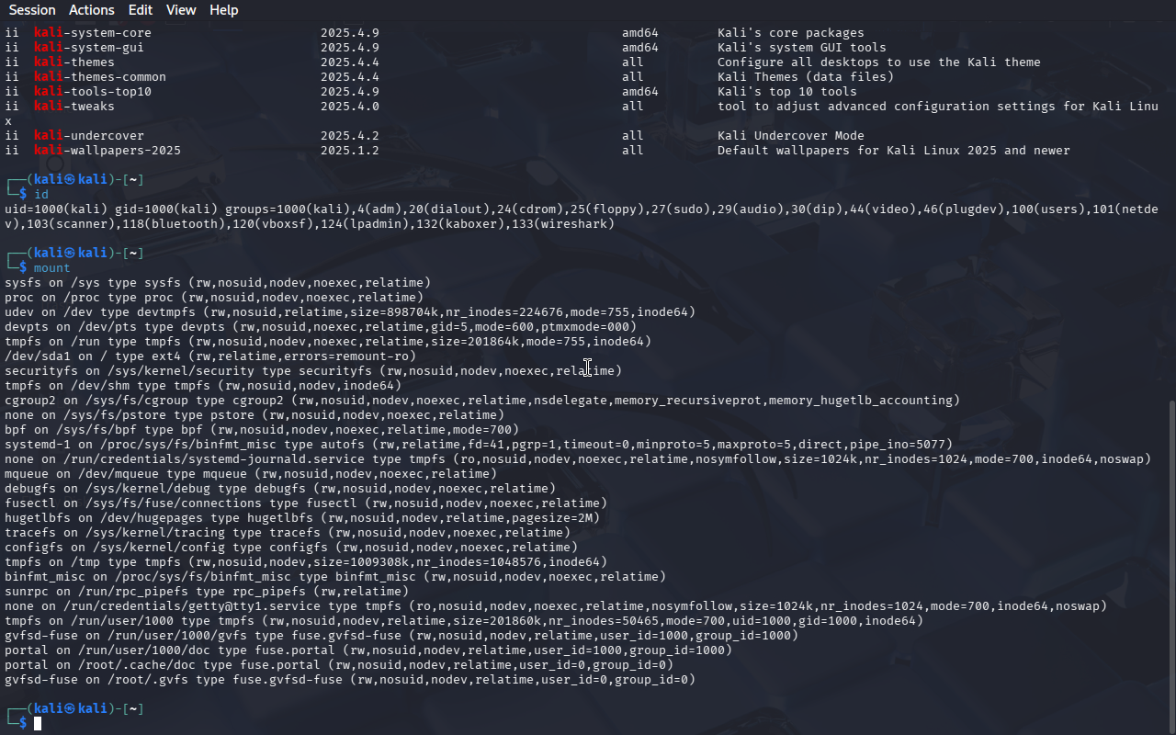The height and width of the screenshot is (735, 1176).
Task: Click the block cursor at the bottom prompt
Action: click(x=38, y=724)
